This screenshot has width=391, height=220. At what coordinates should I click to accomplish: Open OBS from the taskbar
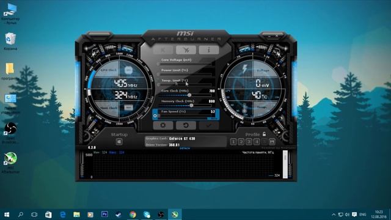coord(161,215)
